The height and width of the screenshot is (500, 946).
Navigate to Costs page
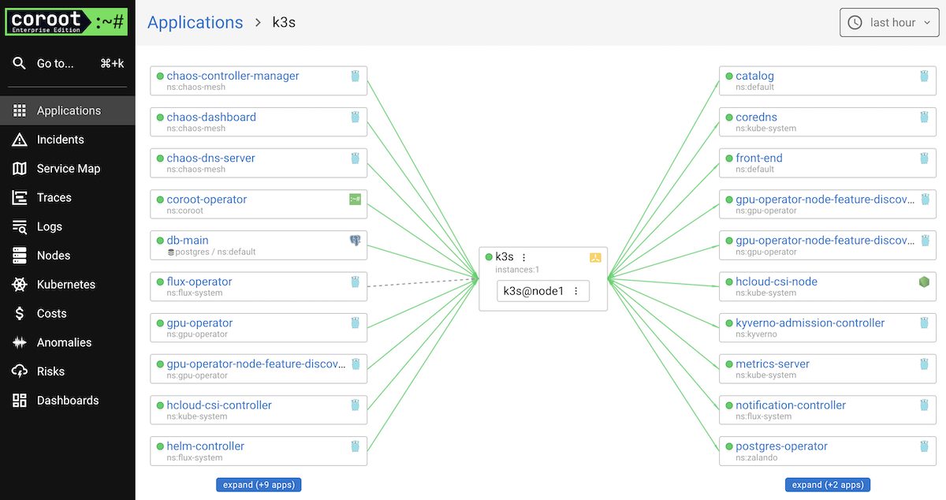pyautogui.click(x=51, y=314)
